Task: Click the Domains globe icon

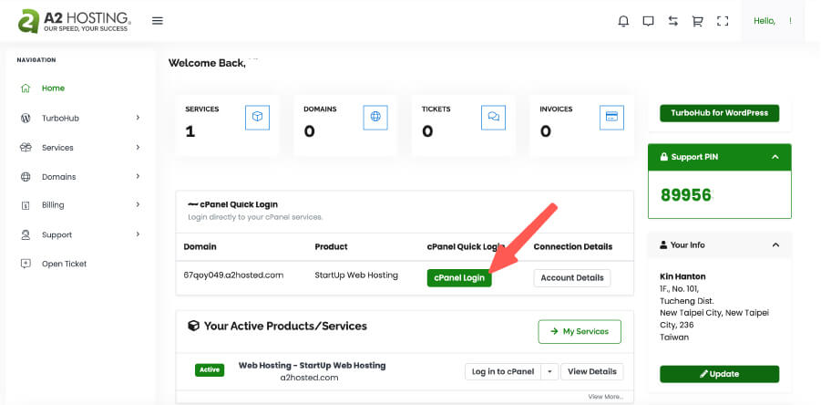Action: [375, 117]
